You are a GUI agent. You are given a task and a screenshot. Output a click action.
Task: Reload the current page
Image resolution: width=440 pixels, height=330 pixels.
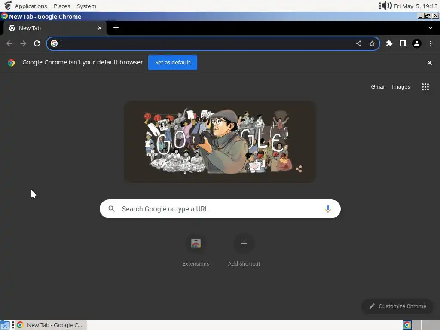(37, 43)
